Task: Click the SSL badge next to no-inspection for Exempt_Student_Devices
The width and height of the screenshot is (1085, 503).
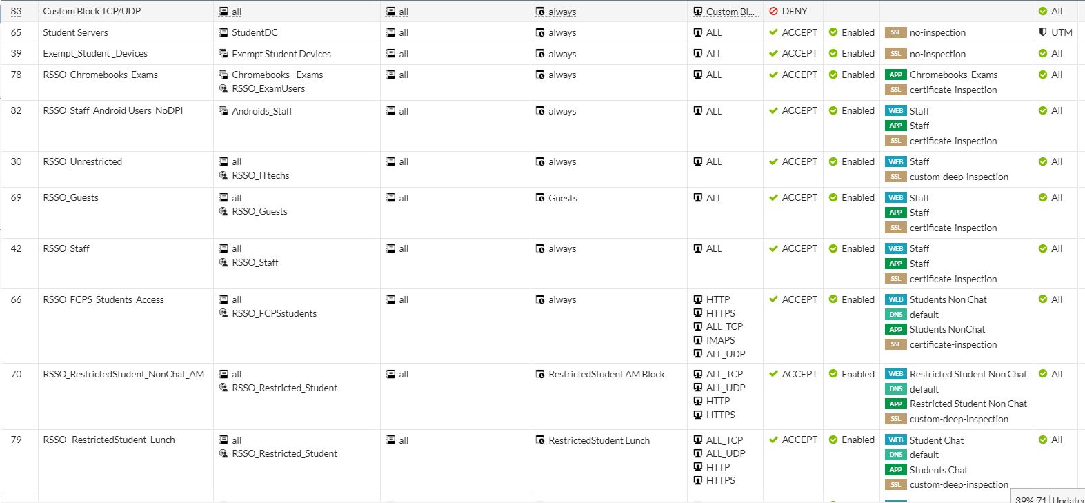Action: pos(895,54)
